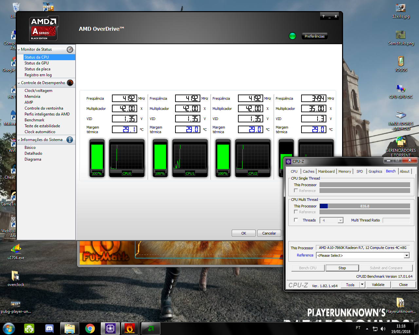Click the Tools button in CPU-Z

(x=350, y=285)
